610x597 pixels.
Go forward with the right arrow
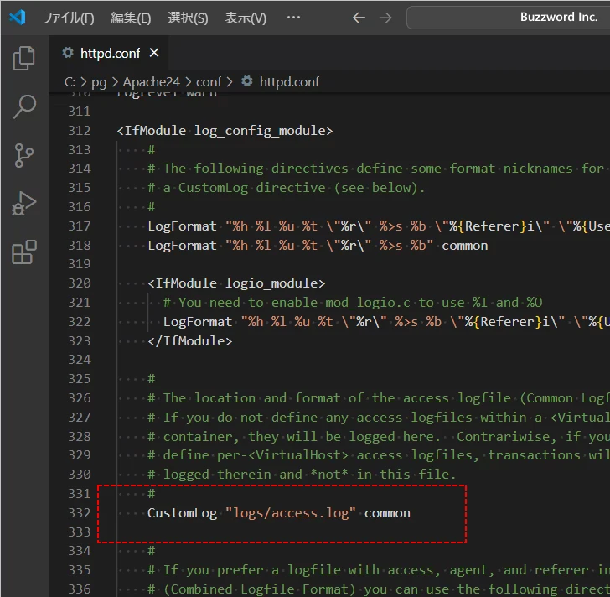point(385,18)
